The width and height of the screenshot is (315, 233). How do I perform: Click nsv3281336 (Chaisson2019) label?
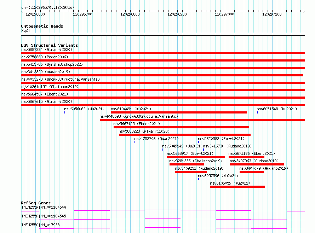(196, 161)
